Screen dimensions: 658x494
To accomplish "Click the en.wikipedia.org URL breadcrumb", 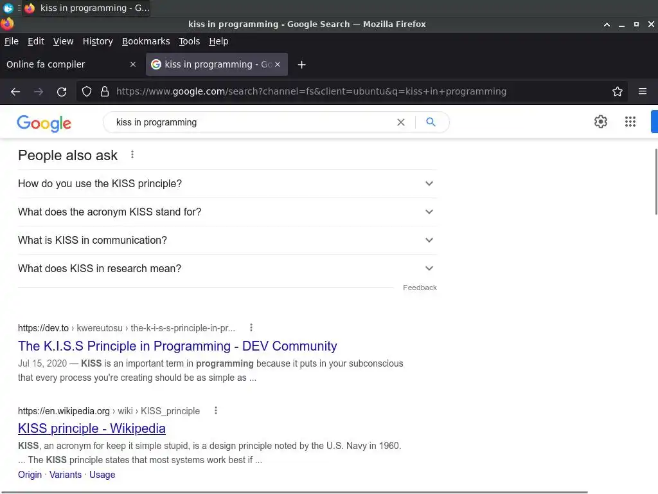I will 109,411.
